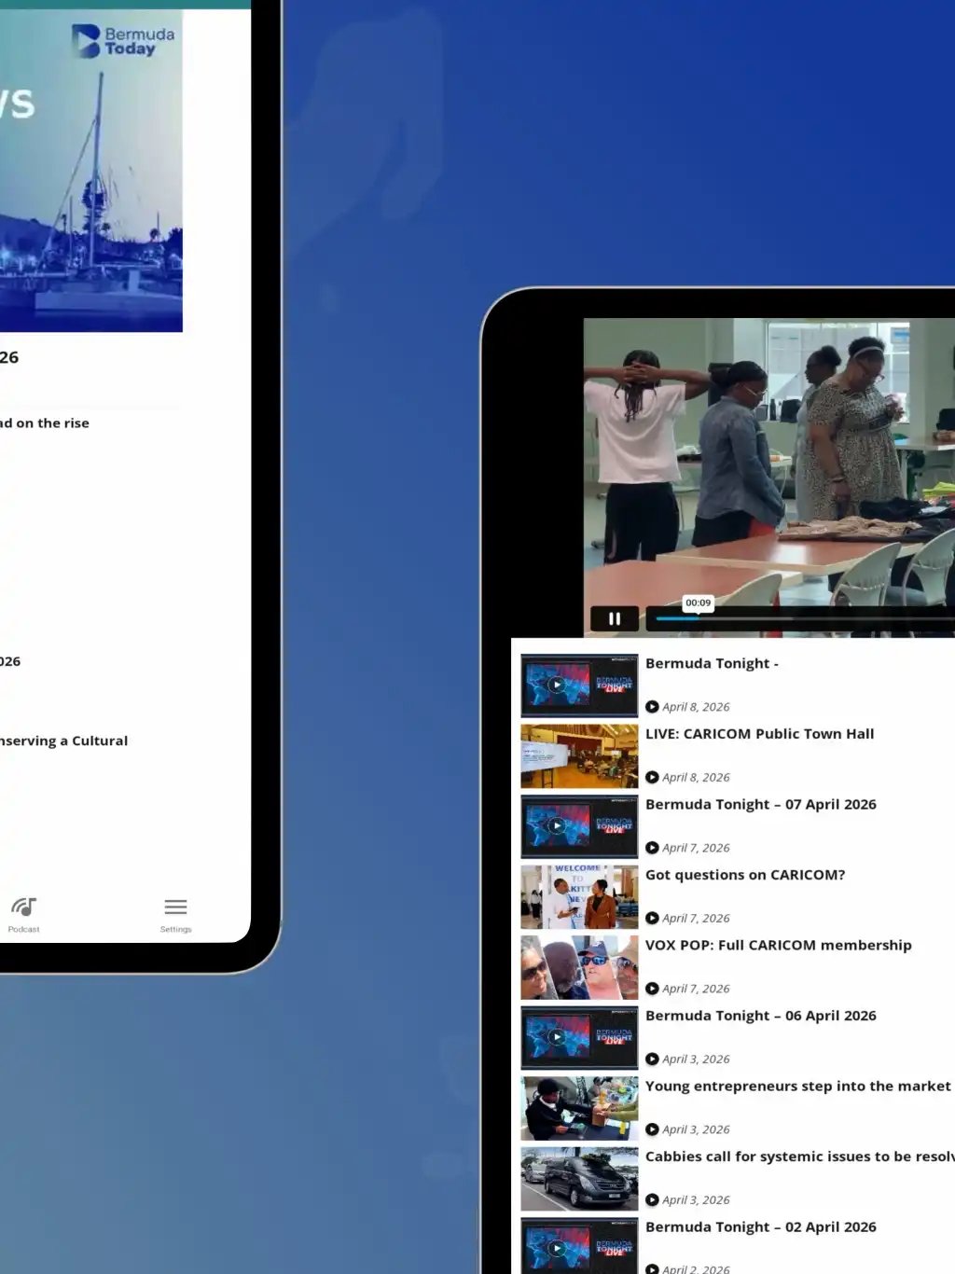Select 'Cabbies call for systemic issues' title

pyautogui.click(x=800, y=1156)
